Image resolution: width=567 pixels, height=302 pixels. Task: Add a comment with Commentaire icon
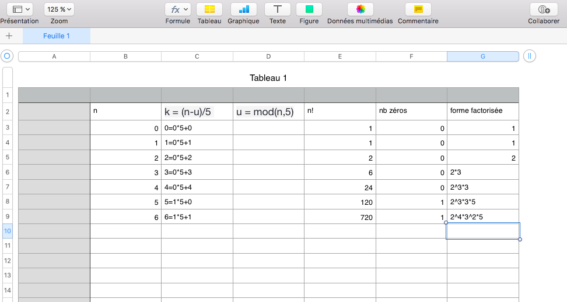(418, 9)
